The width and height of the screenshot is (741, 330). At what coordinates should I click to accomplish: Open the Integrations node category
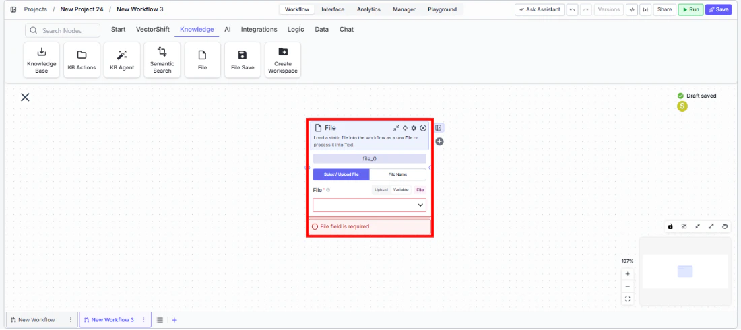(259, 30)
